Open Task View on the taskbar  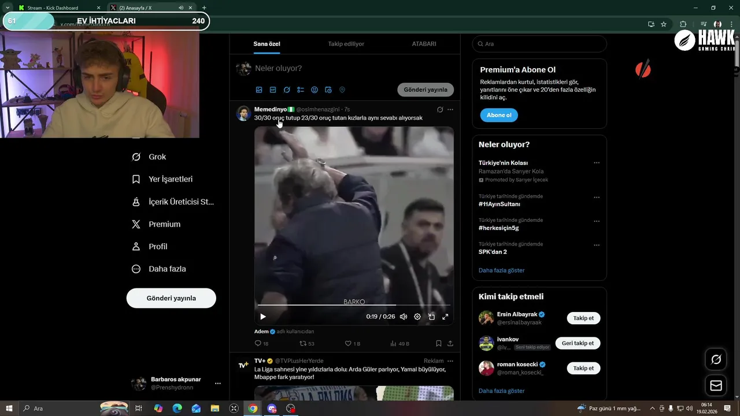pyautogui.click(x=139, y=408)
